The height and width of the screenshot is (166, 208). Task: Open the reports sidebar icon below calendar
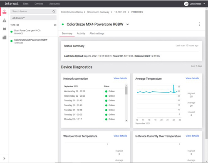coord(5,37)
